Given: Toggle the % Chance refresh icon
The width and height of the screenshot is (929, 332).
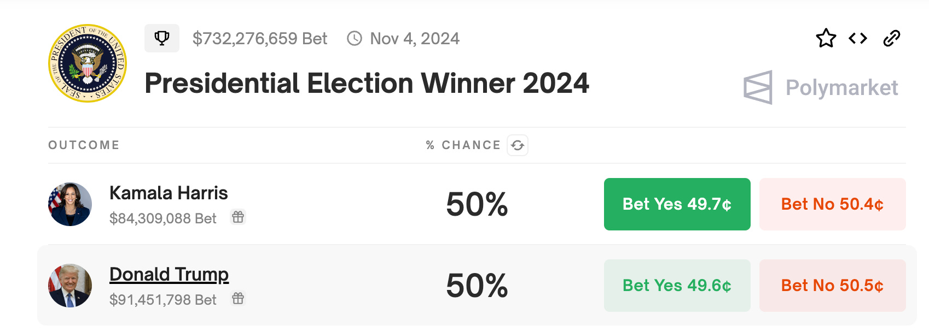Looking at the screenshot, I should [x=518, y=145].
